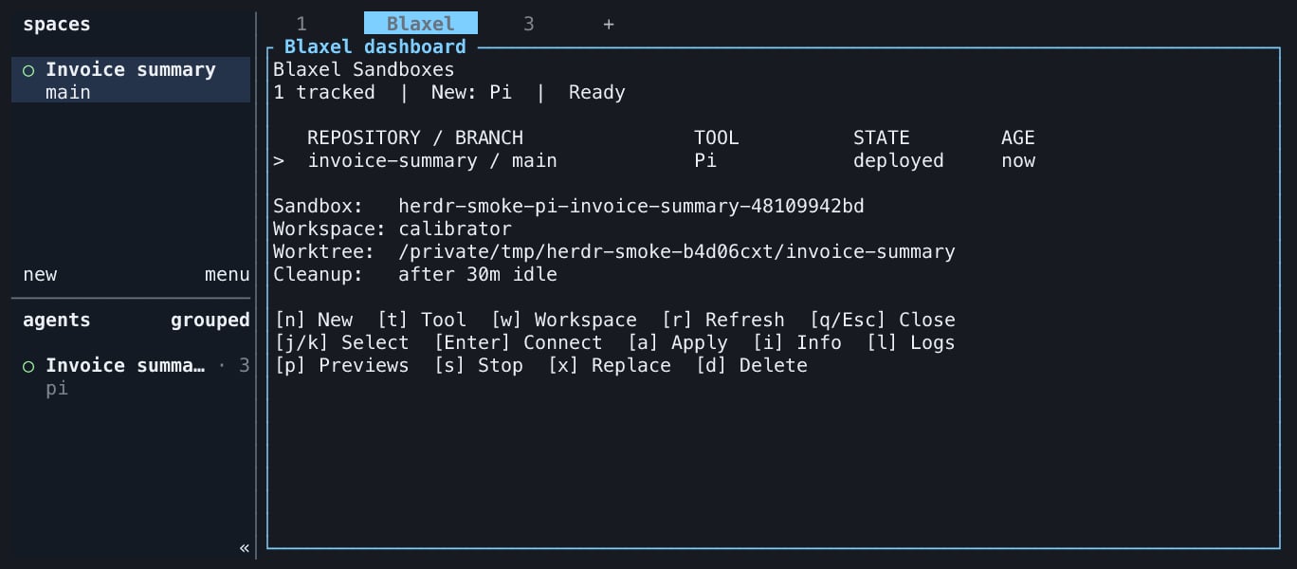Click the Blaxel Sandboxes heading

tap(364, 70)
